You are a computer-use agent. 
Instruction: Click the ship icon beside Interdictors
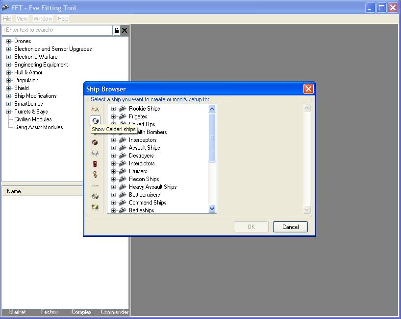[123, 163]
